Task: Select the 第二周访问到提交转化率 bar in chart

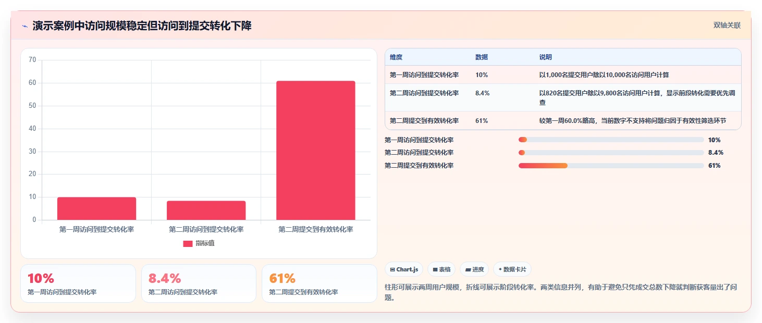Action: pos(206,210)
